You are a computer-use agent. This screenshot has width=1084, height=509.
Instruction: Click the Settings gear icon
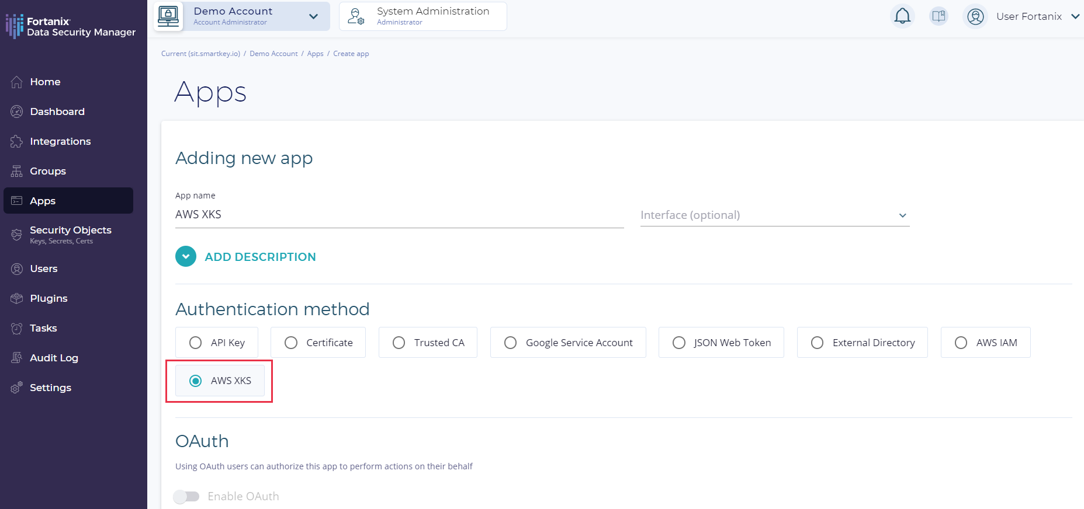[17, 388]
